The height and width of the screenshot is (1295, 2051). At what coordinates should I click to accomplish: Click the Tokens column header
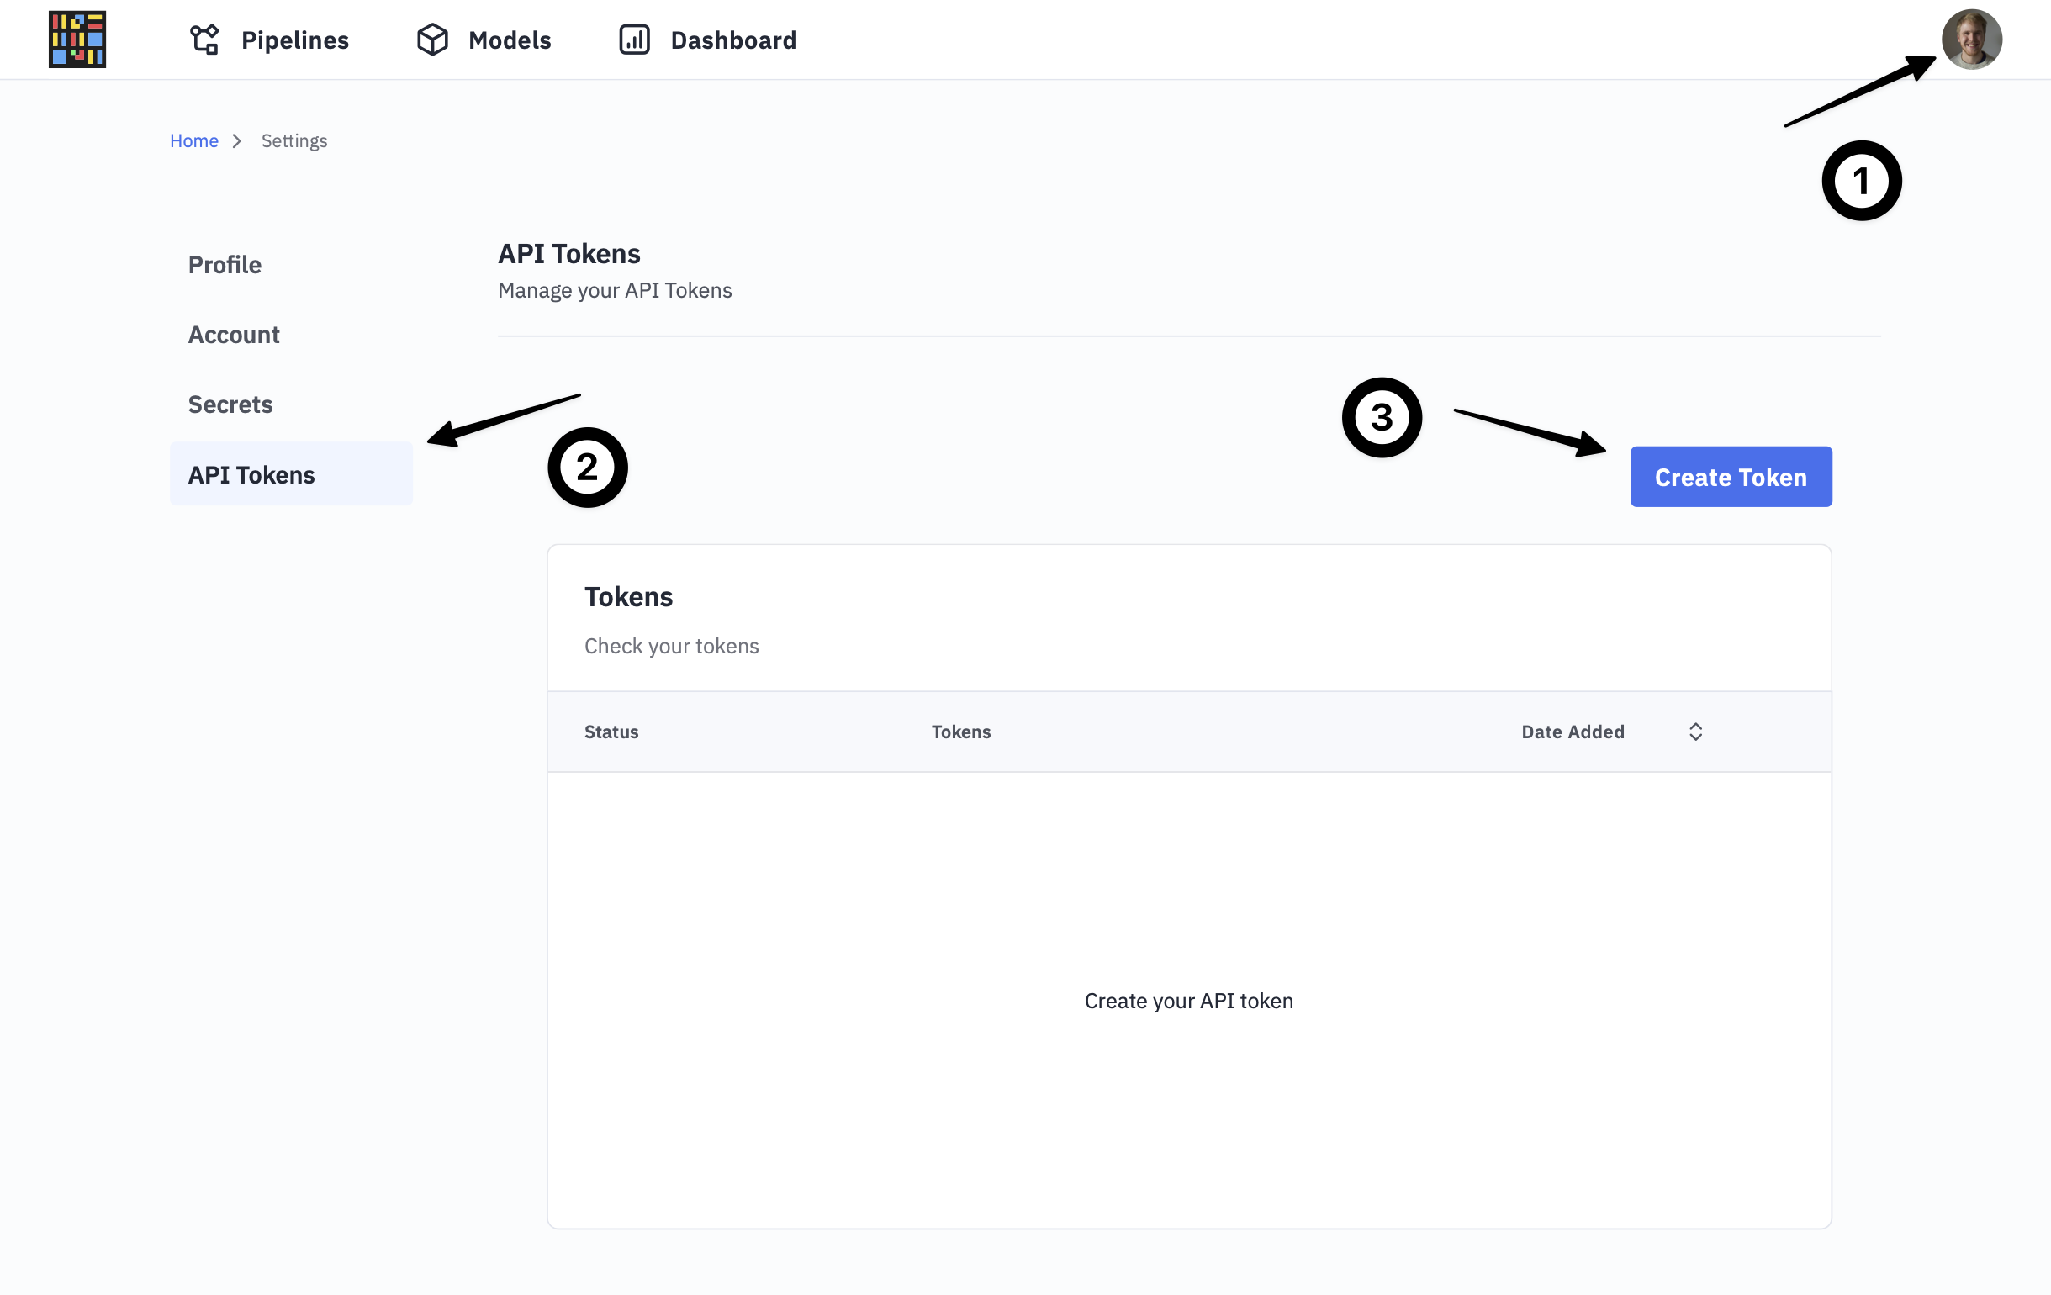[961, 732]
